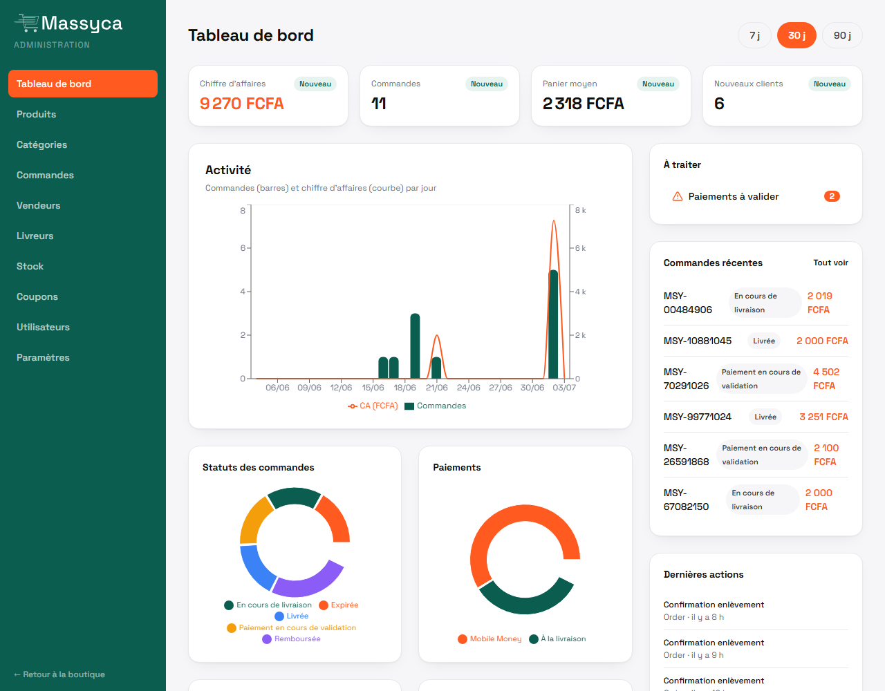The height and width of the screenshot is (691, 885).
Task: Open the Catégories page
Action: click(83, 144)
